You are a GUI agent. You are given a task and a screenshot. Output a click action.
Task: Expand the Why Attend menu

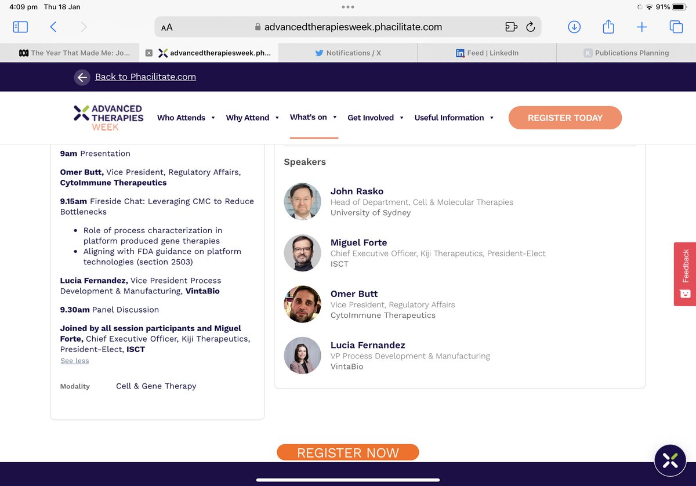(253, 118)
